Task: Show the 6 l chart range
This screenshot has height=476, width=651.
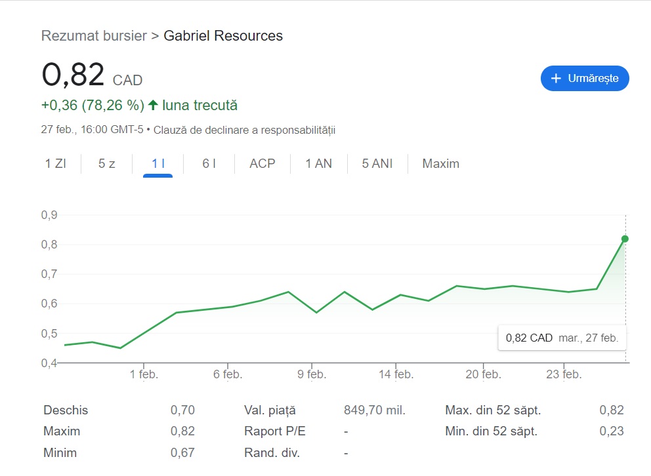Action: pos(209,164)
